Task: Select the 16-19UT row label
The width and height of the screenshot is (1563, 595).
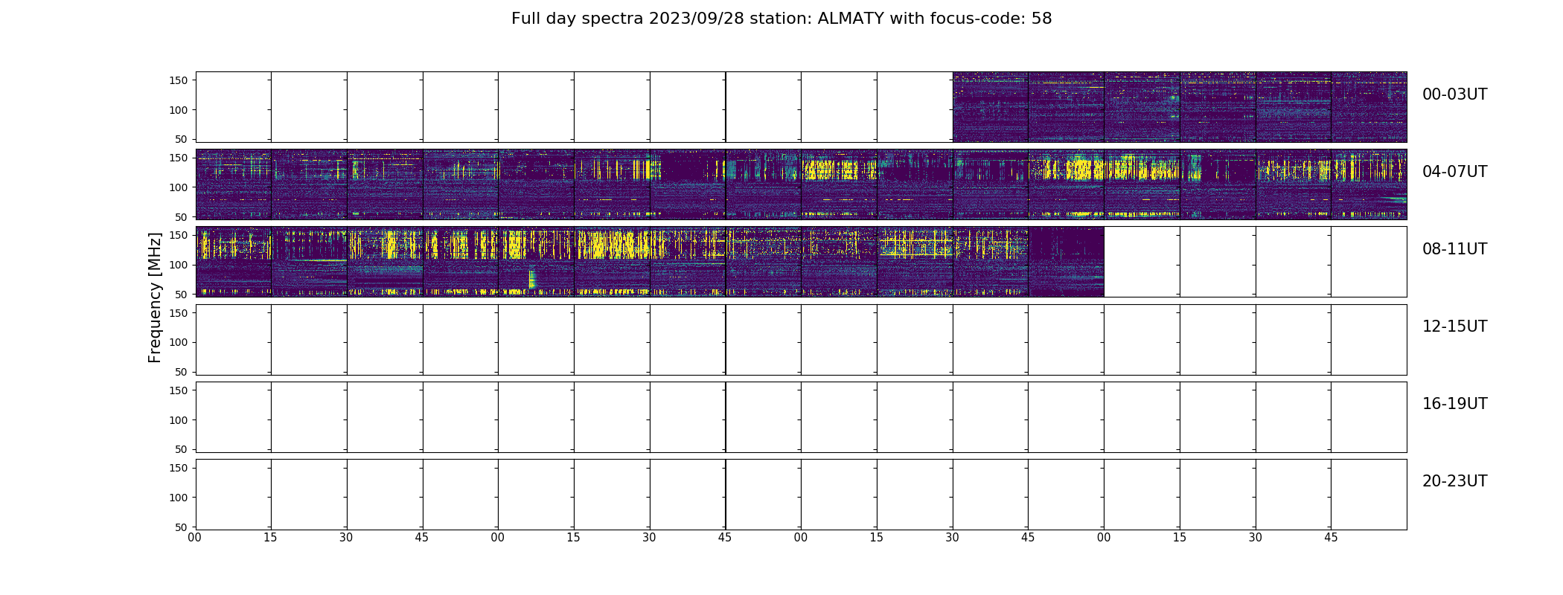Action: click(1454, 404)
